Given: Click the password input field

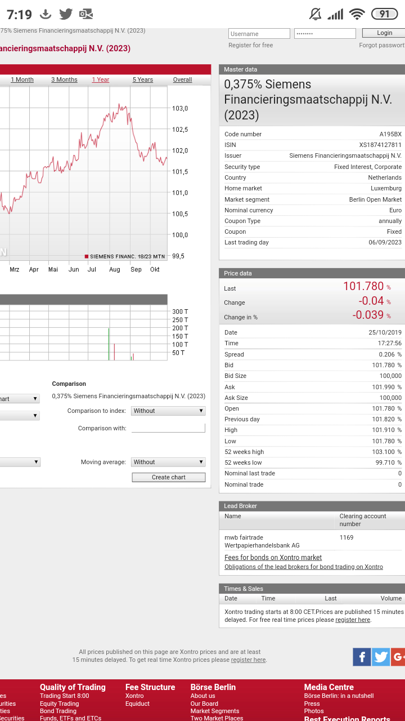Looking at the screenshot, I should click(x=325, y=34).
